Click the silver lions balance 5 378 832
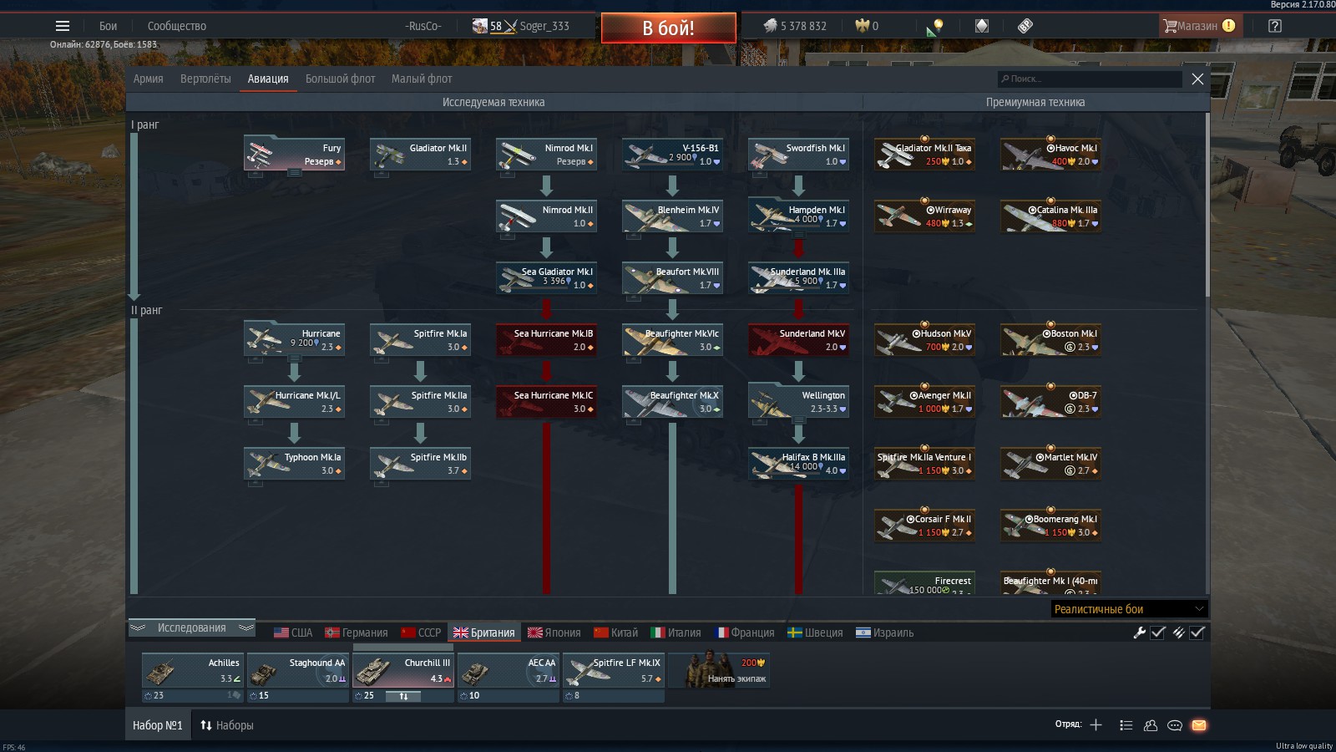Viewport: 1336px width, 752px height. (x=795, y=26)
